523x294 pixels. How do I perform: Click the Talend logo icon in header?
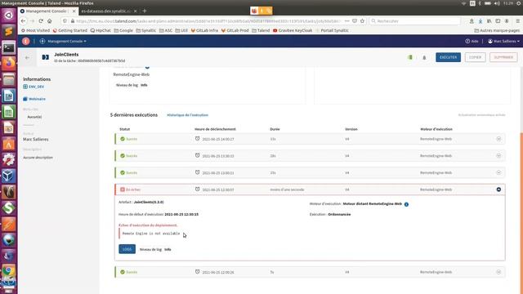click(25, 41)
